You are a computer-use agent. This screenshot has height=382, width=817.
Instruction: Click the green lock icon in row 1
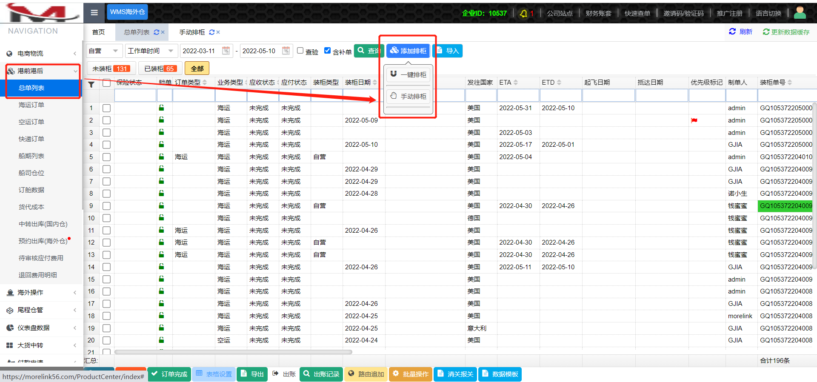click(x=162, y=108)
